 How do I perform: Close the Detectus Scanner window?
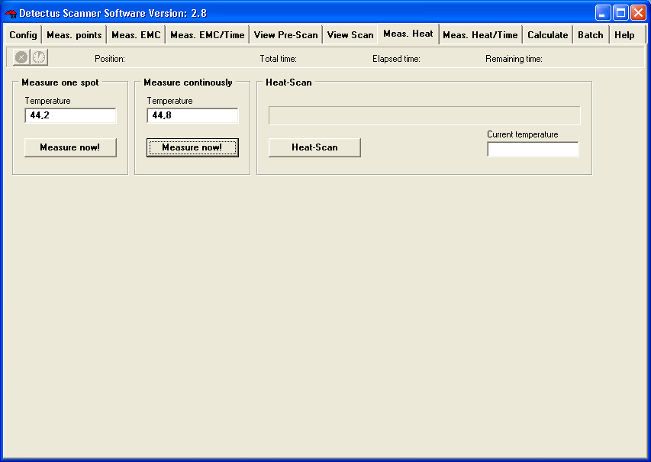[x=638, y=13]
